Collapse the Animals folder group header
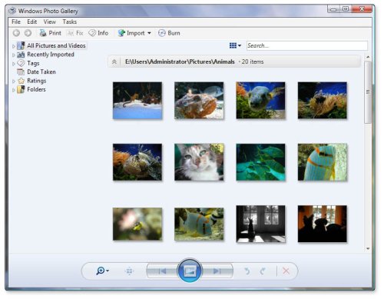This screenshot has width=384, height=299. coord(114,61)
